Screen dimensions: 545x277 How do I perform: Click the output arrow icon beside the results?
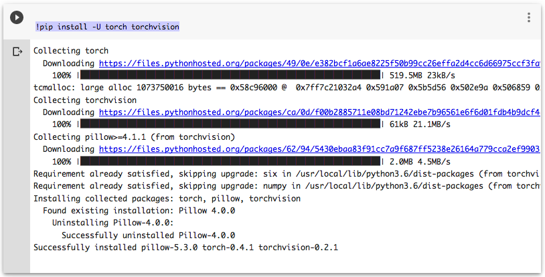17,52
